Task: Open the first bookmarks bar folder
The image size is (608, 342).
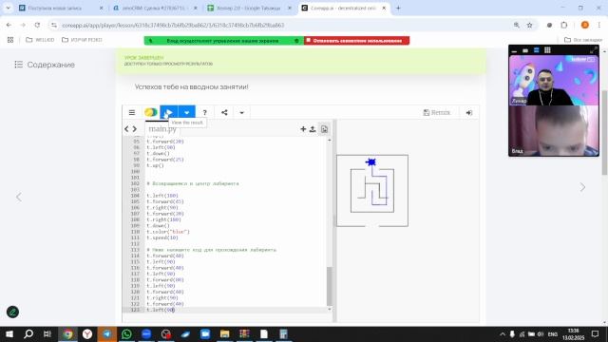Action: point(40,40)
